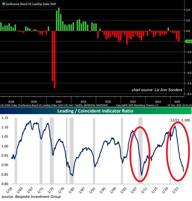
Task: Click the "1.00" y-axis label on ratio chart
Action: point(5,146)
